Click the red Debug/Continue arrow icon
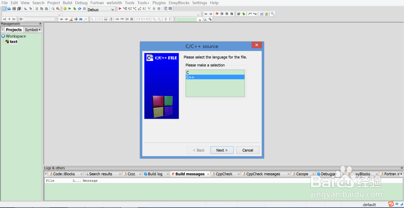The width and height of the screenshot is (404, 208). pos(120,8)
